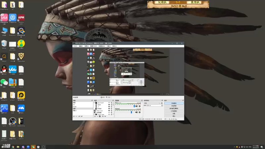Remove selected scene with minus icon
Viewport: 265px width, 149px height.
coord(76,117)
